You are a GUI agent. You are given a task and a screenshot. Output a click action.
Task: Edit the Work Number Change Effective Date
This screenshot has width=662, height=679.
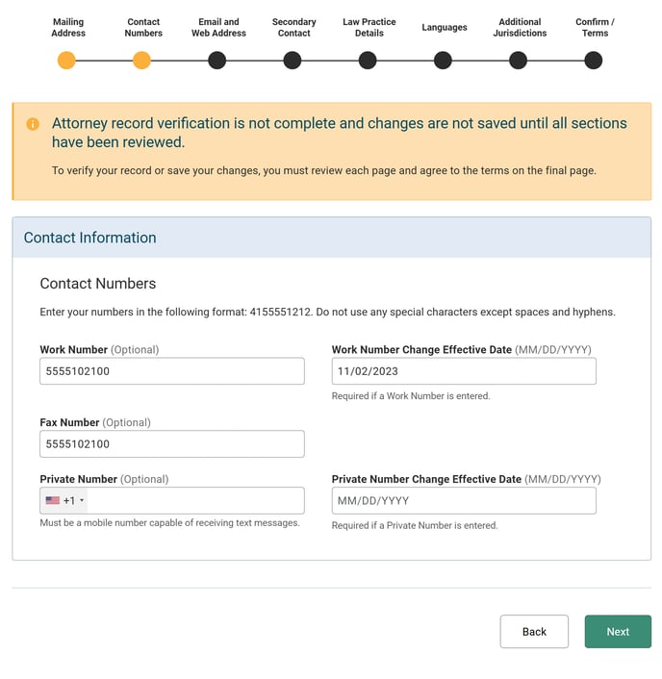[x=464, y=371]
